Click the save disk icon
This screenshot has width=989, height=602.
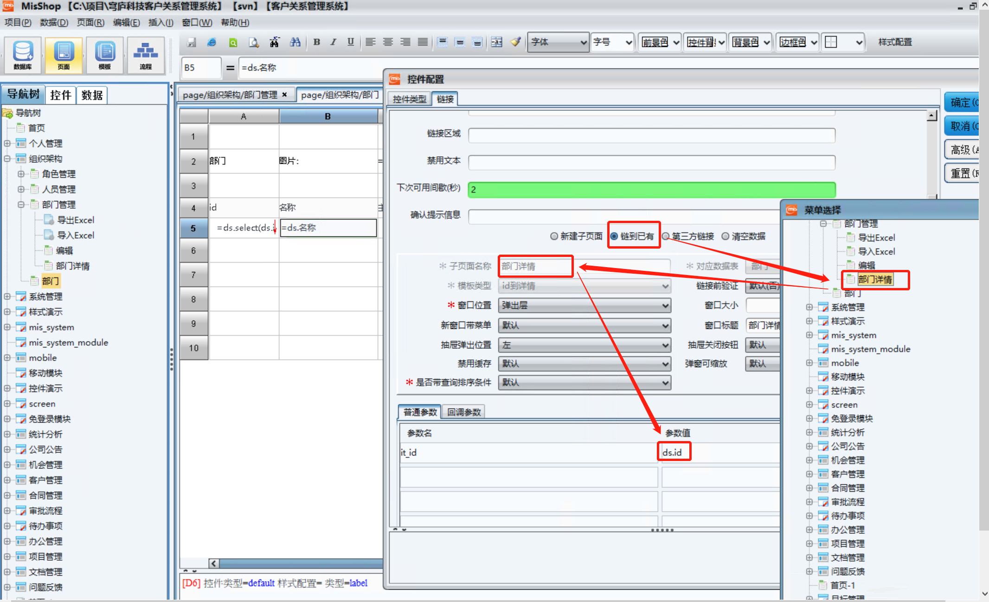[191, 42]
